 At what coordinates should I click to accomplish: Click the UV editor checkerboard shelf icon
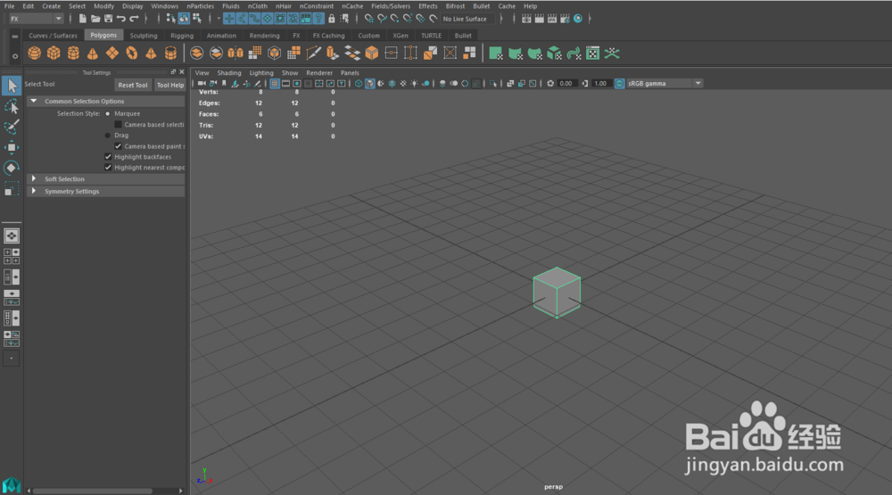(x=593, y=54)
